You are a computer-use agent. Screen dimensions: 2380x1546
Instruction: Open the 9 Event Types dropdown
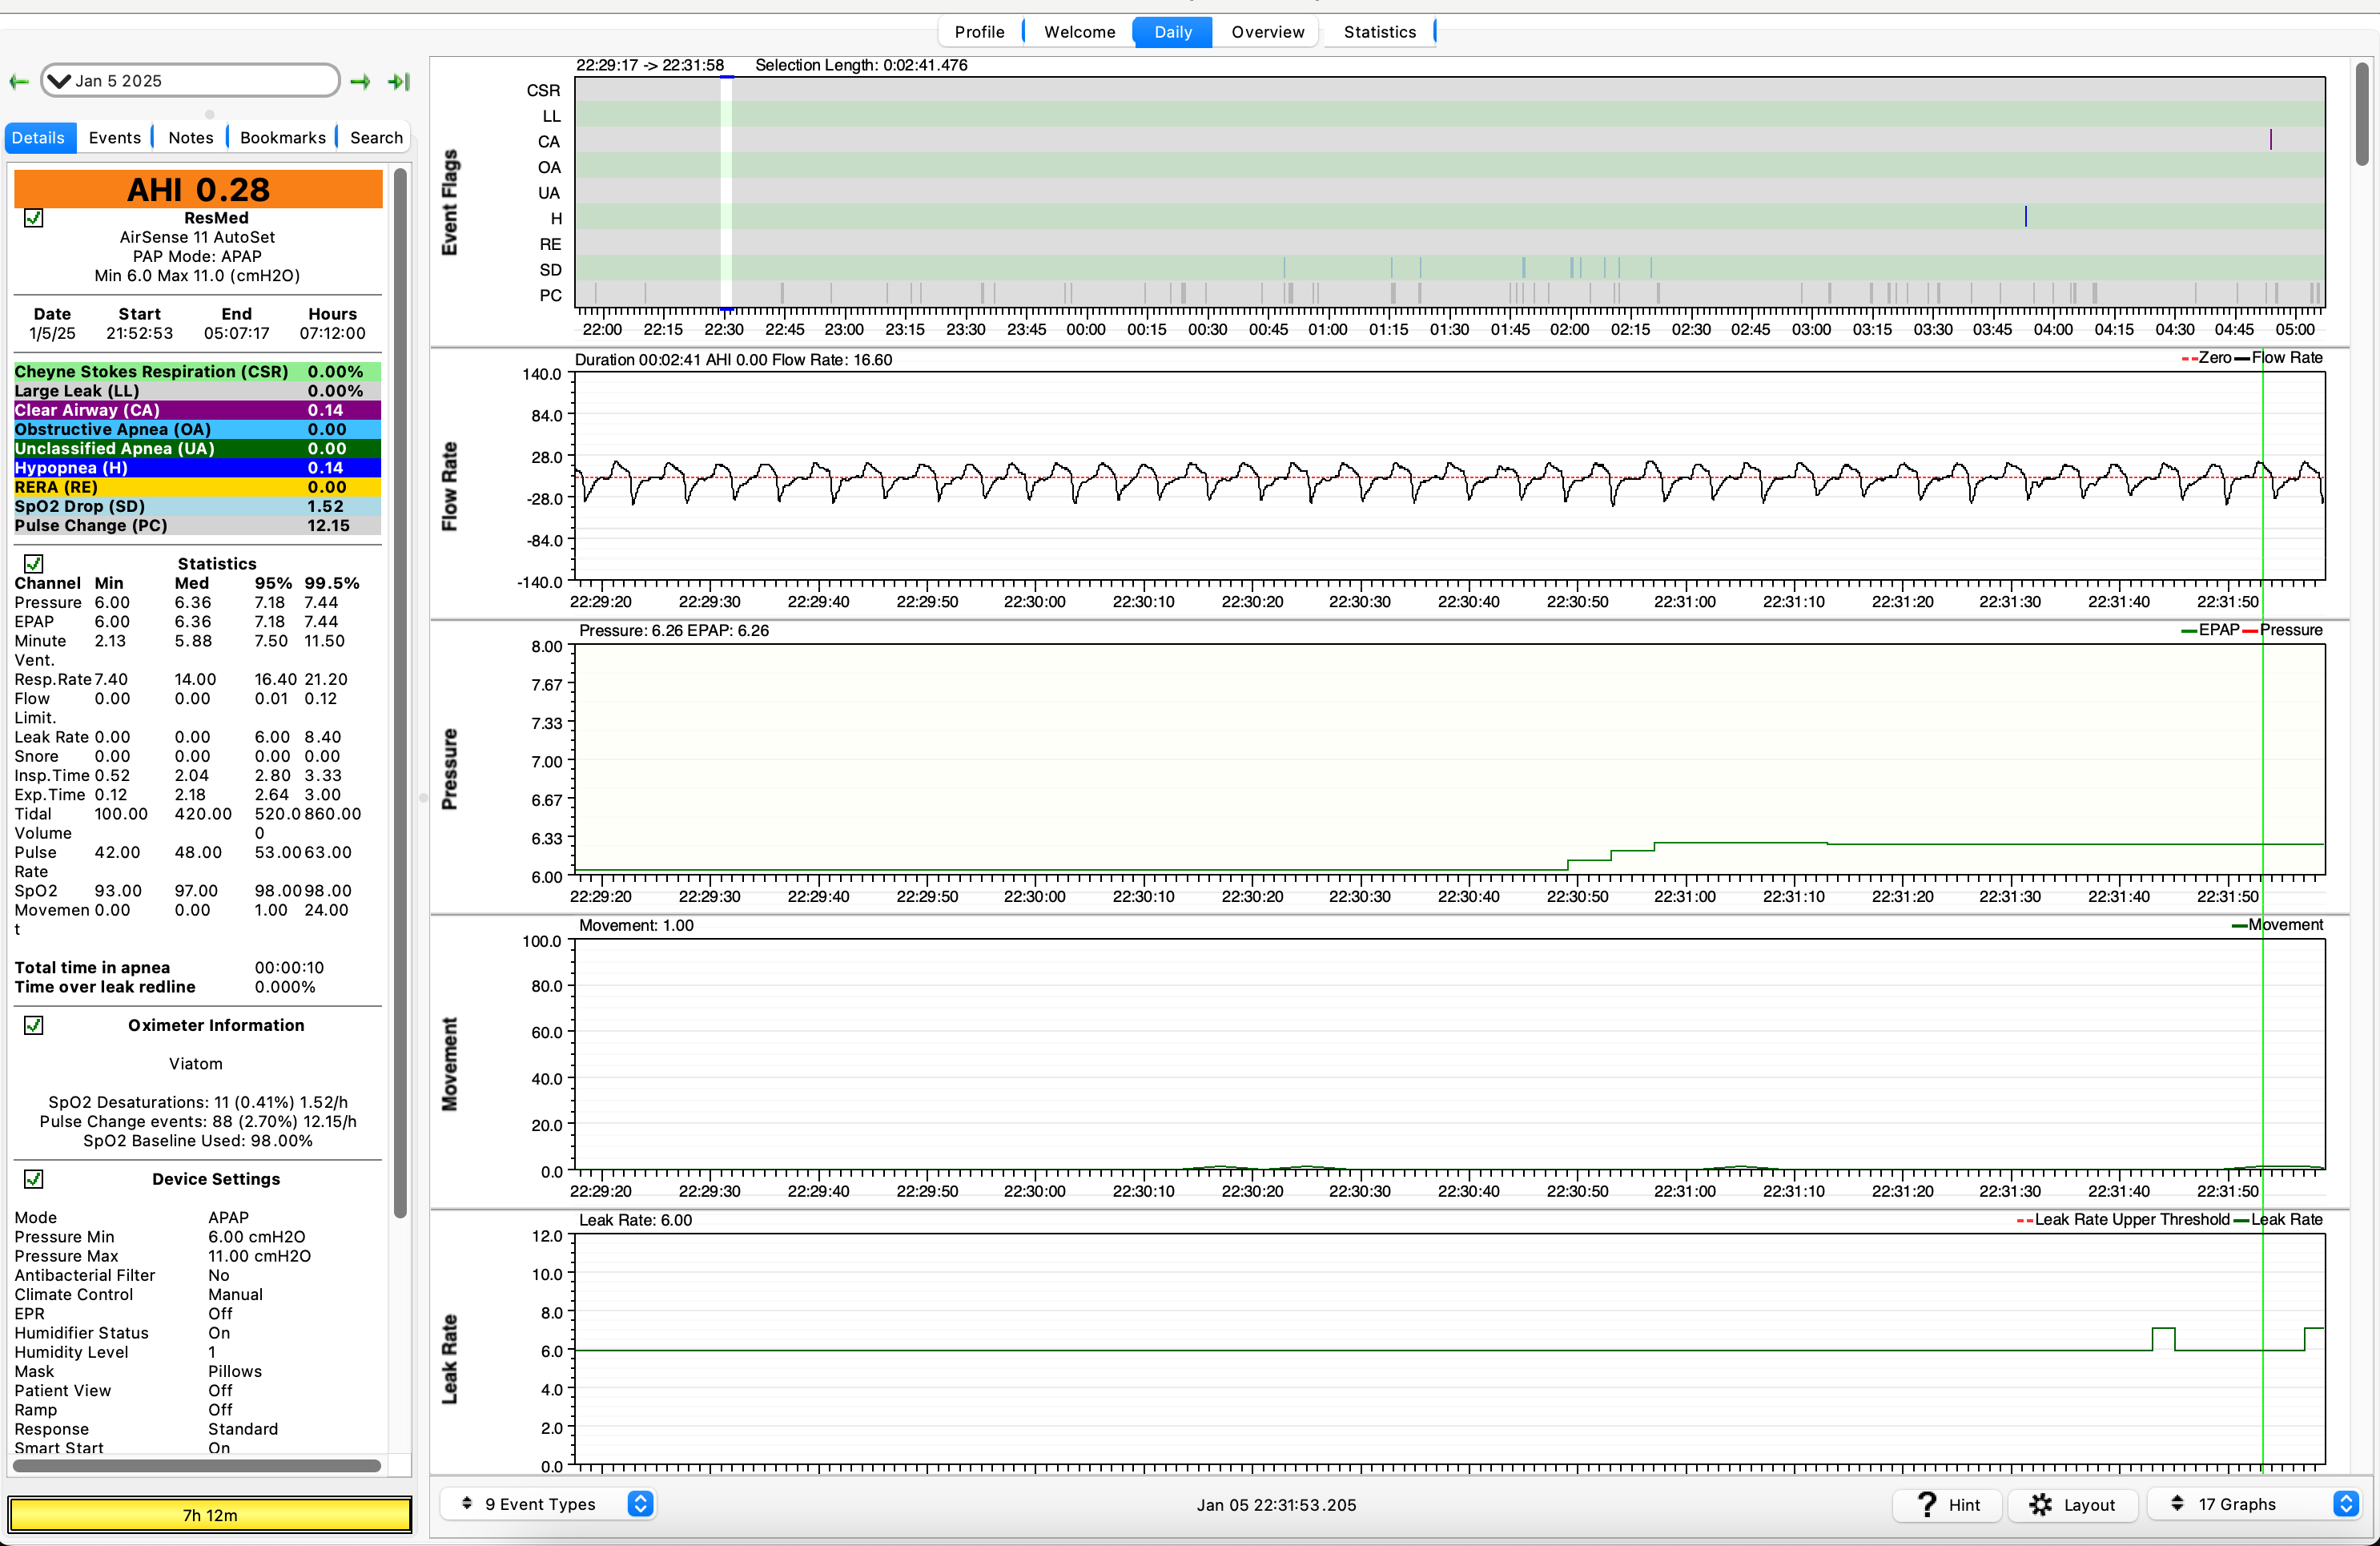[x=548, y=1504]
